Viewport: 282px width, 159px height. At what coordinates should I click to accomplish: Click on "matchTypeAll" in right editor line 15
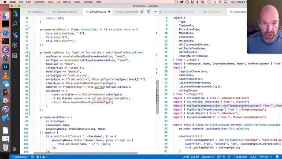[x=188, y=52]
